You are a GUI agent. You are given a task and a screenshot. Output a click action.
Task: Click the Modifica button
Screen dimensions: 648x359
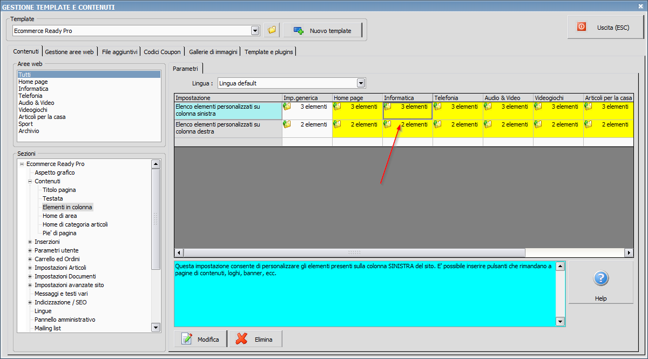(x=201, y=339)
